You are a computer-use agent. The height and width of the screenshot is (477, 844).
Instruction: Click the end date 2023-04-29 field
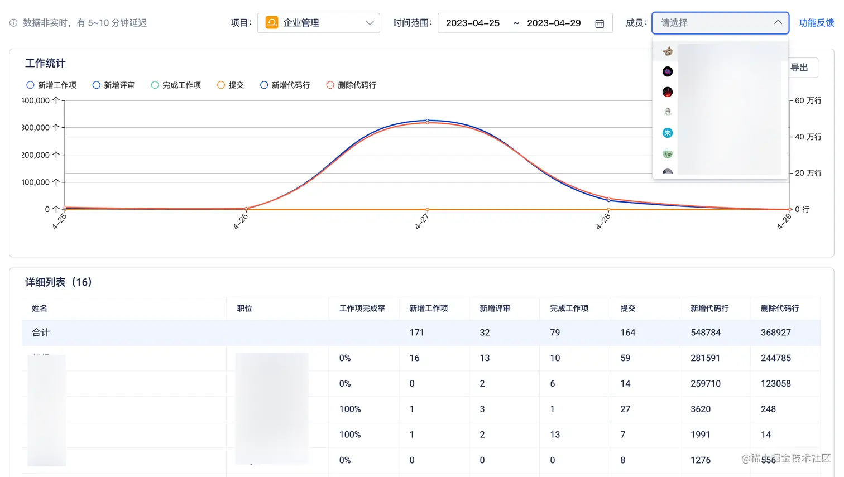pos(554,23)
